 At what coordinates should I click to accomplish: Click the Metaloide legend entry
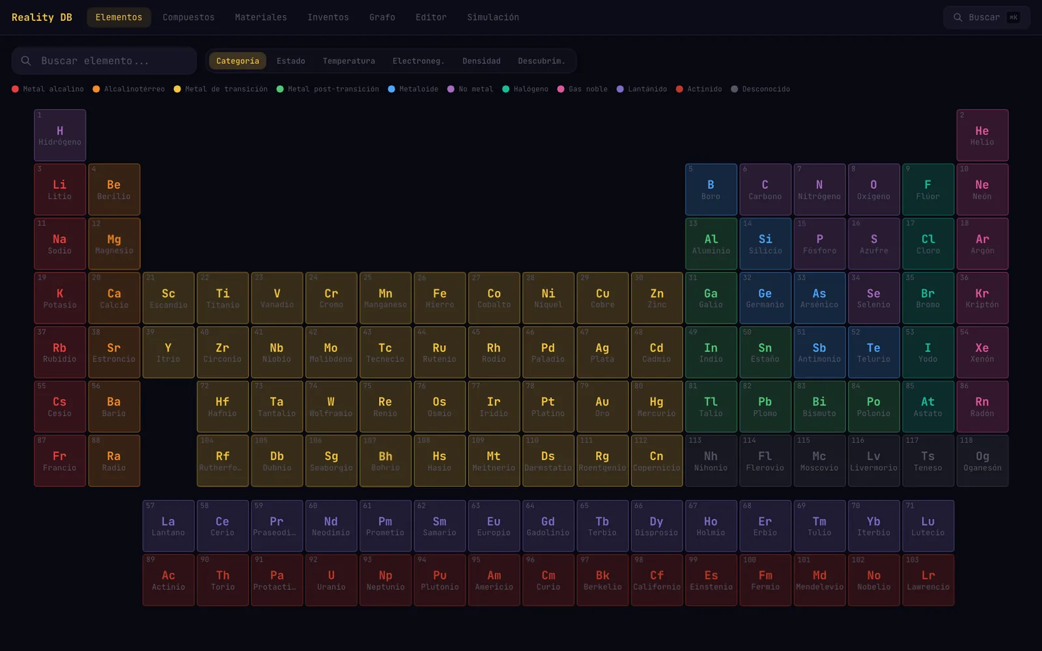413,89
